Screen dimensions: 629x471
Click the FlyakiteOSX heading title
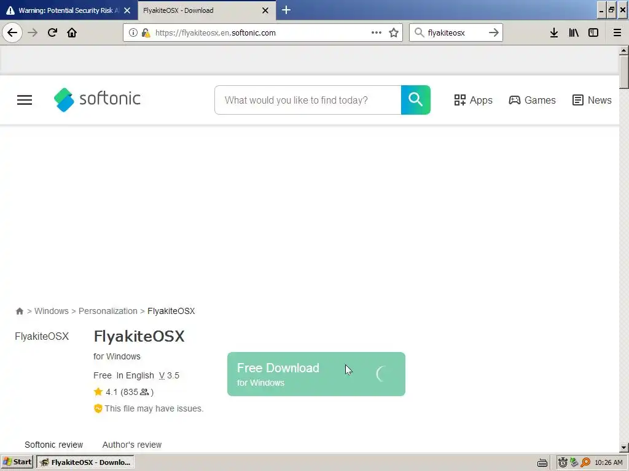[x=139, y=336]
